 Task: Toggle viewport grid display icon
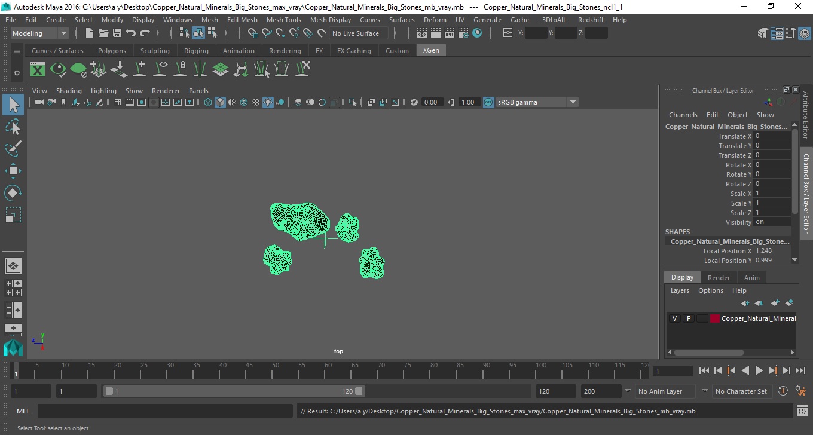(x=117, y=102)
